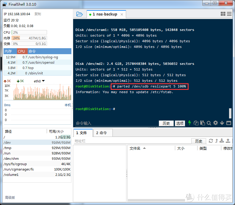Click the network traffic graph
This screenshot has height=205, width=235.
[x=42, y=92]
